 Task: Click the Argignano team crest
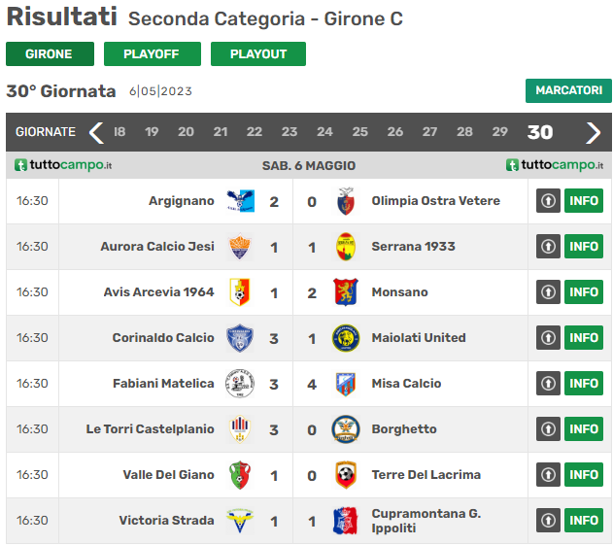pos(240,201)
